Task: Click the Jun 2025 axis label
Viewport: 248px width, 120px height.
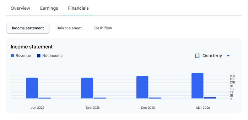Action: 38,108
